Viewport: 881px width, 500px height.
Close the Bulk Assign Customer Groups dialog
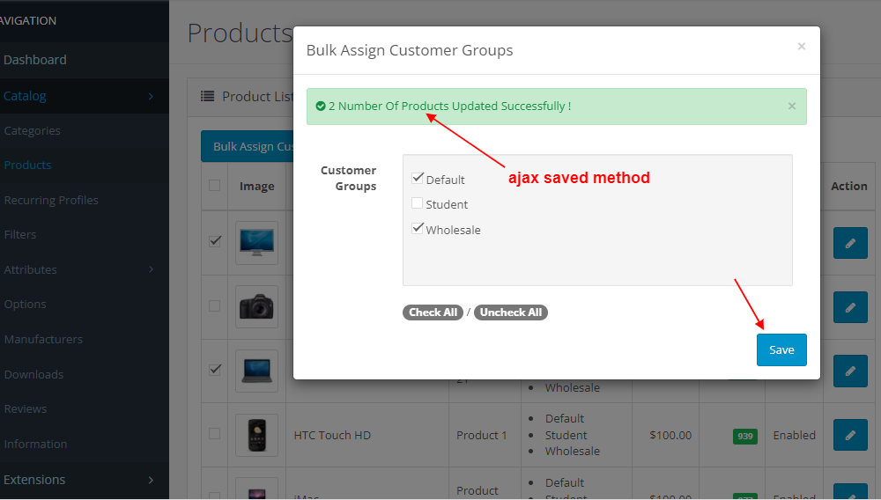pos(801,47)
